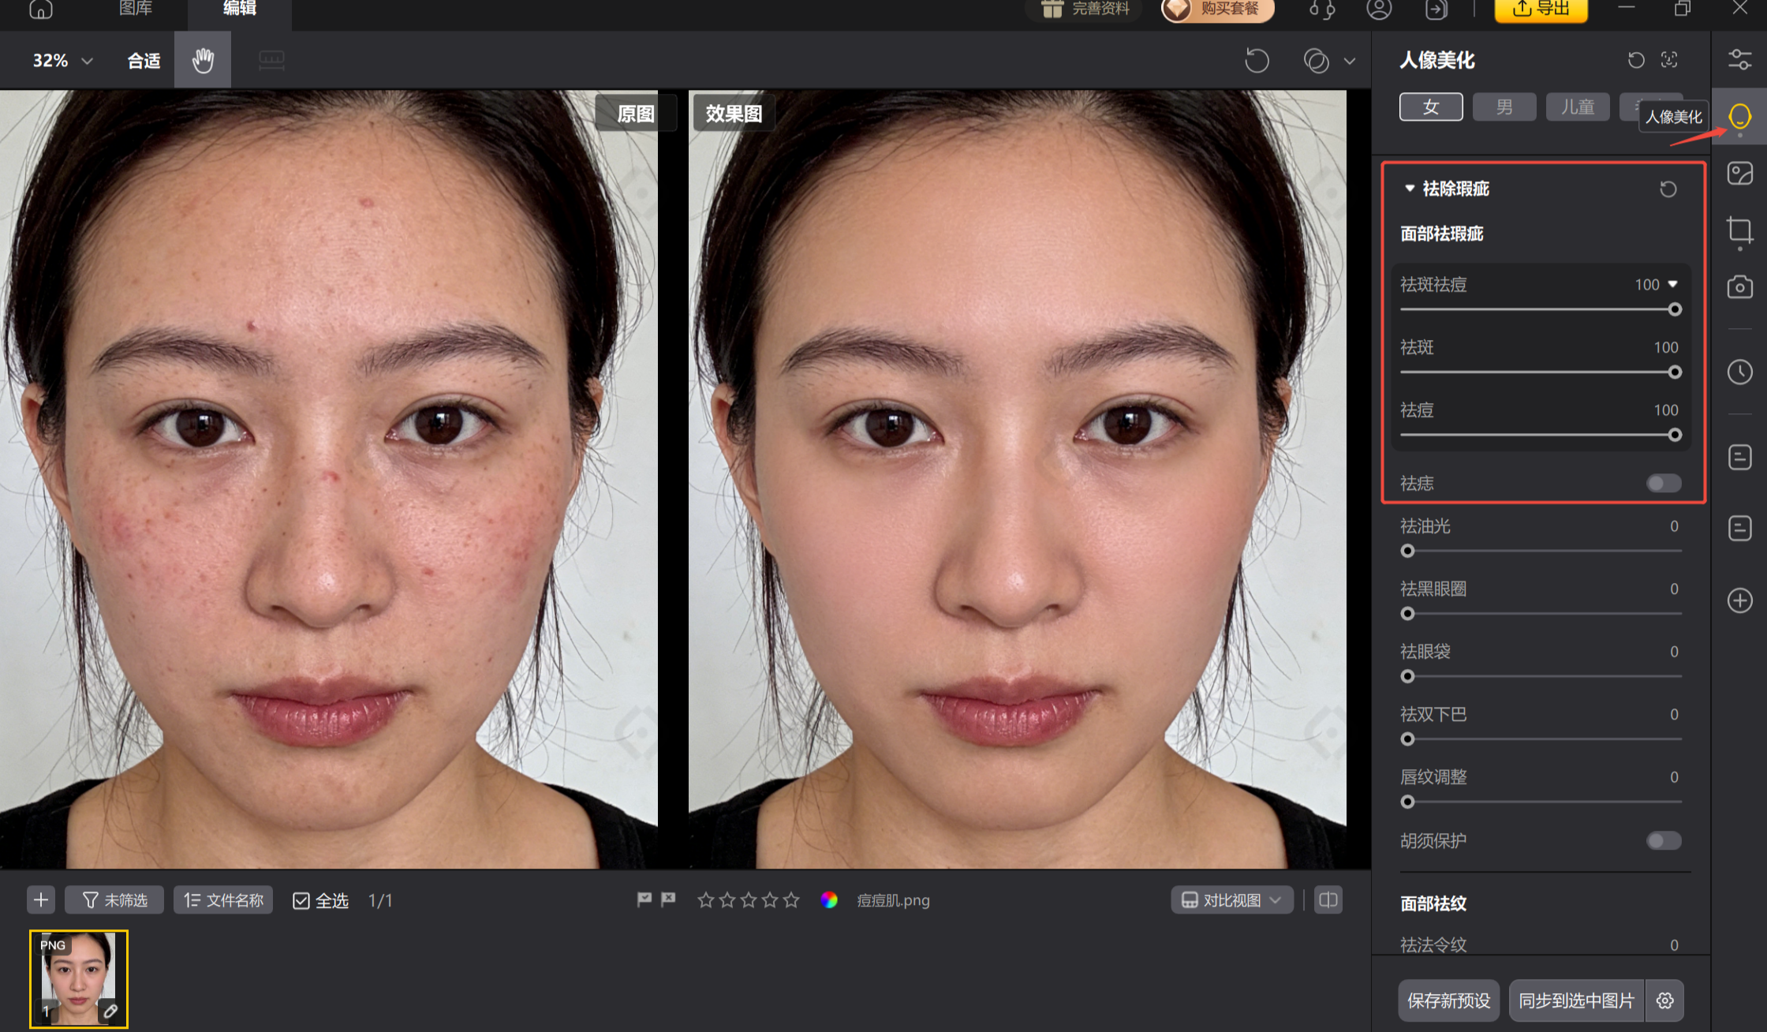The width and height of the screenshot is (1767, 1032).
Task: Open the 对比视图 dropdown
Action: (1231, 900)
